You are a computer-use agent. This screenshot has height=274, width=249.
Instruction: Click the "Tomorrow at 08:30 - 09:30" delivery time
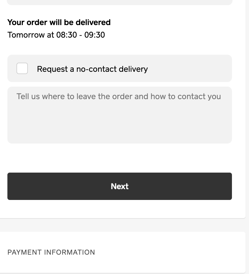(56, 35)
